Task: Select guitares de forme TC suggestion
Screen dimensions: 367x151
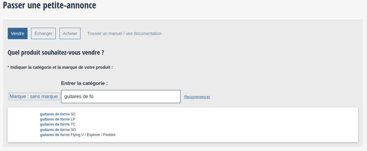Action: (x=58, y=124)
